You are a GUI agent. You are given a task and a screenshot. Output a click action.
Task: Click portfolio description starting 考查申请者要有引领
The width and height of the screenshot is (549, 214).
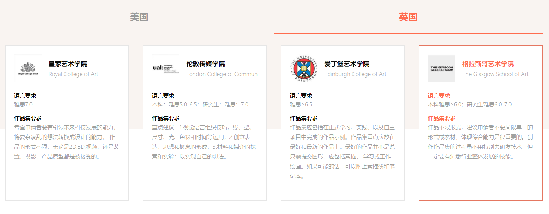point(67,142)
